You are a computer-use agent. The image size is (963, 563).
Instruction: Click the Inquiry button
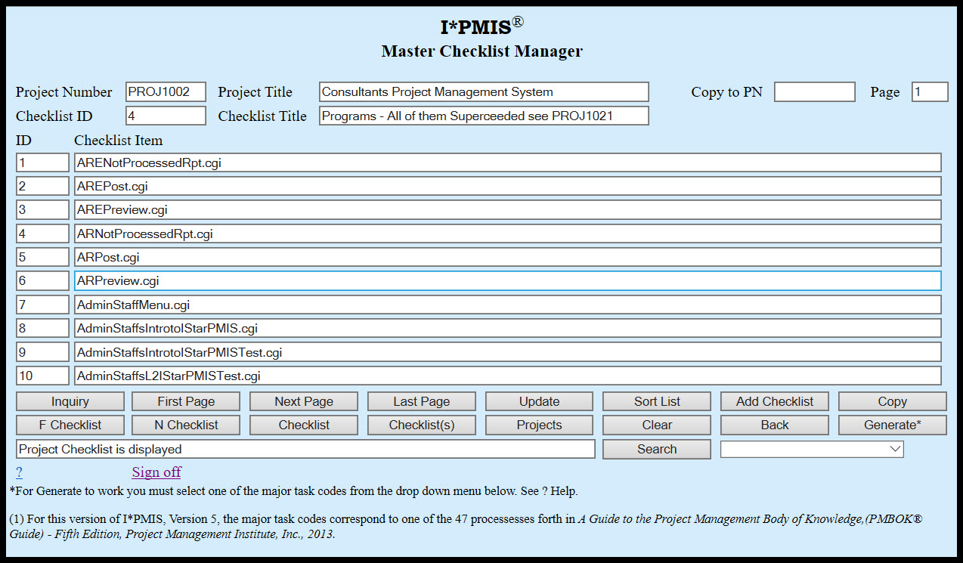pyautogui.click(x=70, y=401)
